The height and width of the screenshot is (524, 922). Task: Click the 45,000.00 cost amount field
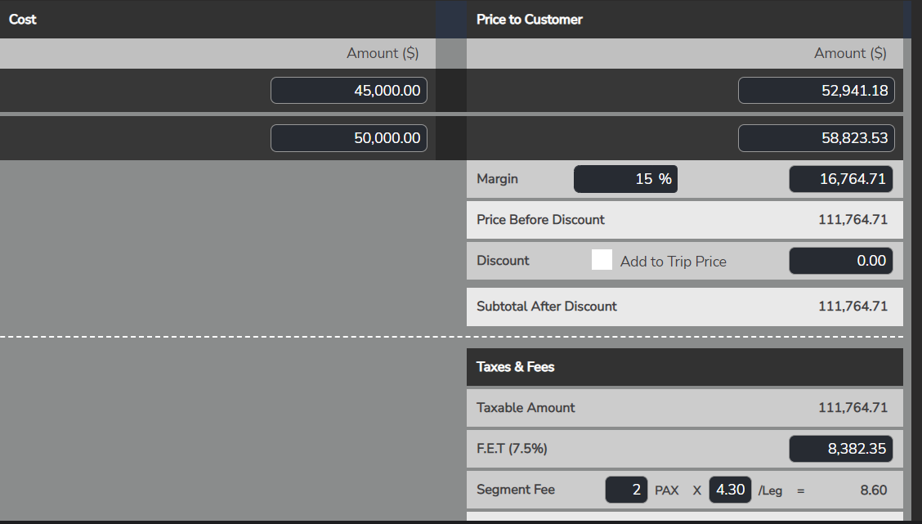point(348,91)
